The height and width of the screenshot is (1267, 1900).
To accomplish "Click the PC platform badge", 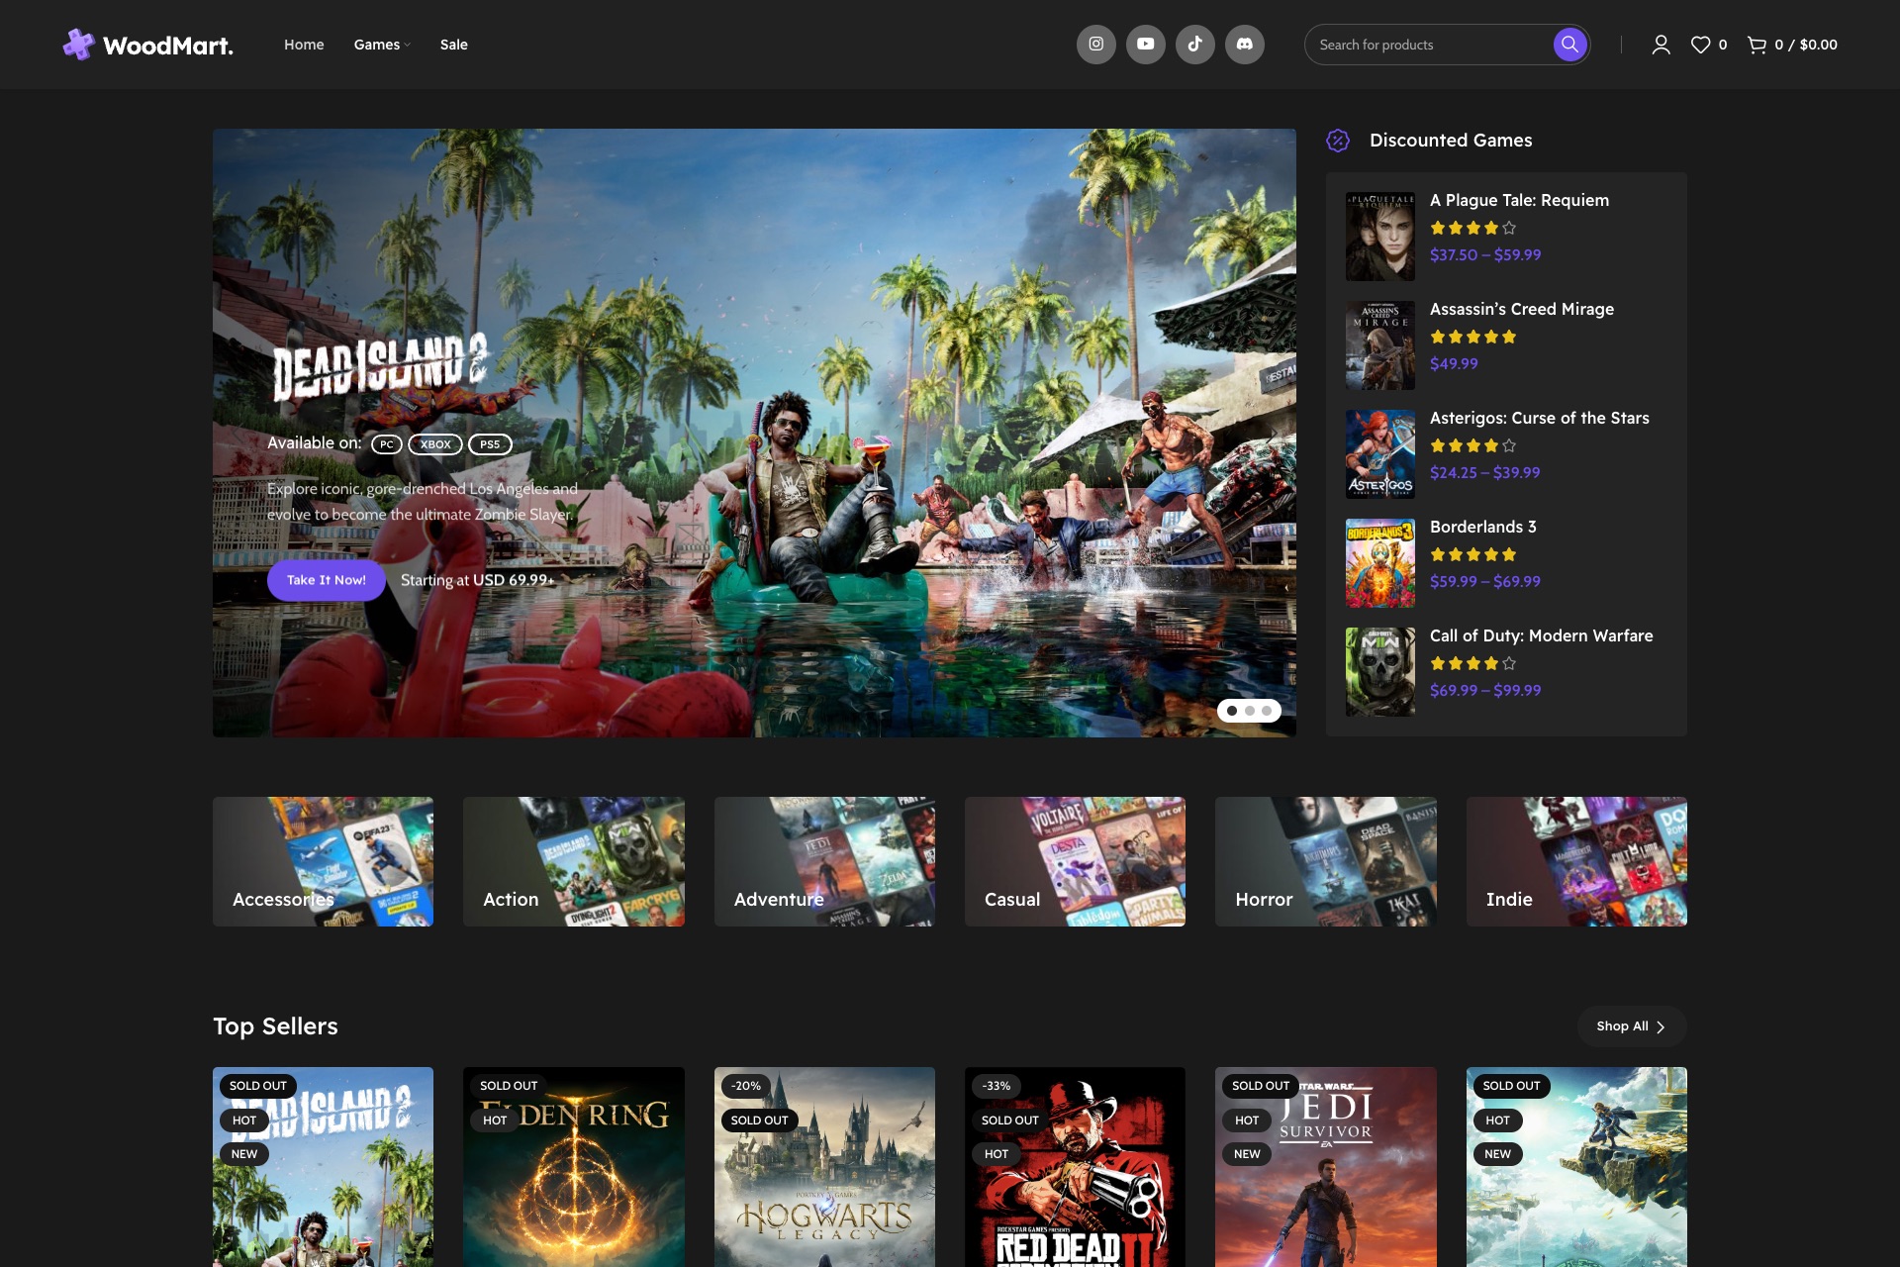I will coord(387,444).
